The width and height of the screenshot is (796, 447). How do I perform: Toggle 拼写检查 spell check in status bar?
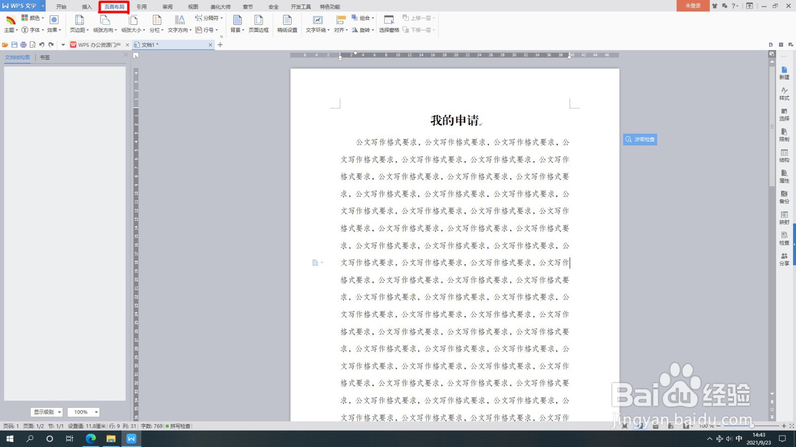(x=178, y=426)
